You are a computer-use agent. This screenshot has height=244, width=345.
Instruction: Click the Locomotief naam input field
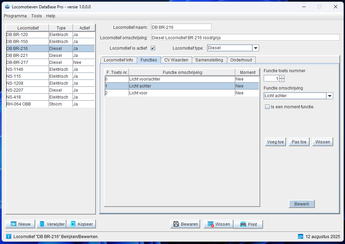181,27
